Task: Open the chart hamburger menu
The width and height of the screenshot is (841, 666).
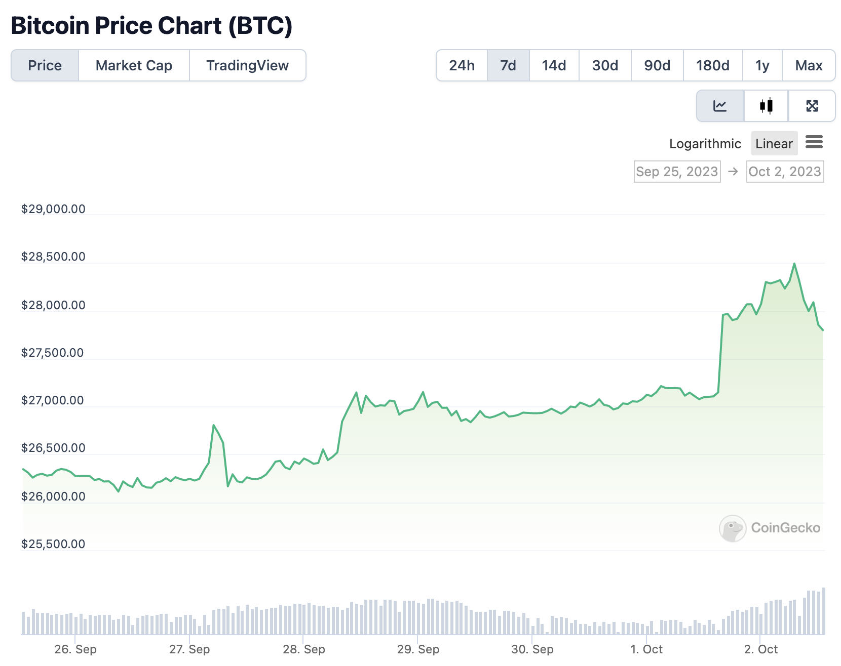Action: [x=814, y=142]
